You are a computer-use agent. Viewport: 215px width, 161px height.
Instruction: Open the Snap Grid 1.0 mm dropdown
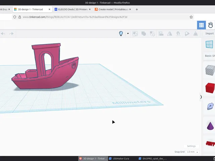pos(192,152)
